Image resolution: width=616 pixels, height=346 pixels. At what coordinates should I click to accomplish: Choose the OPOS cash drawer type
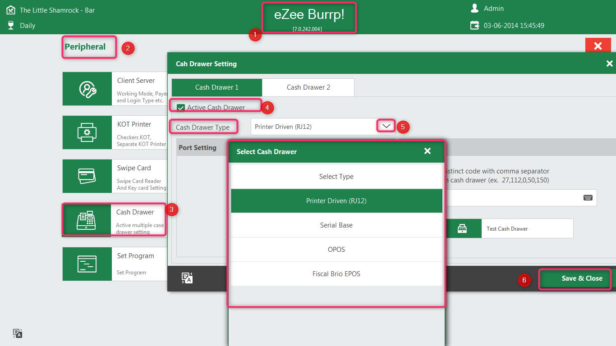click(x=336, y=250)
